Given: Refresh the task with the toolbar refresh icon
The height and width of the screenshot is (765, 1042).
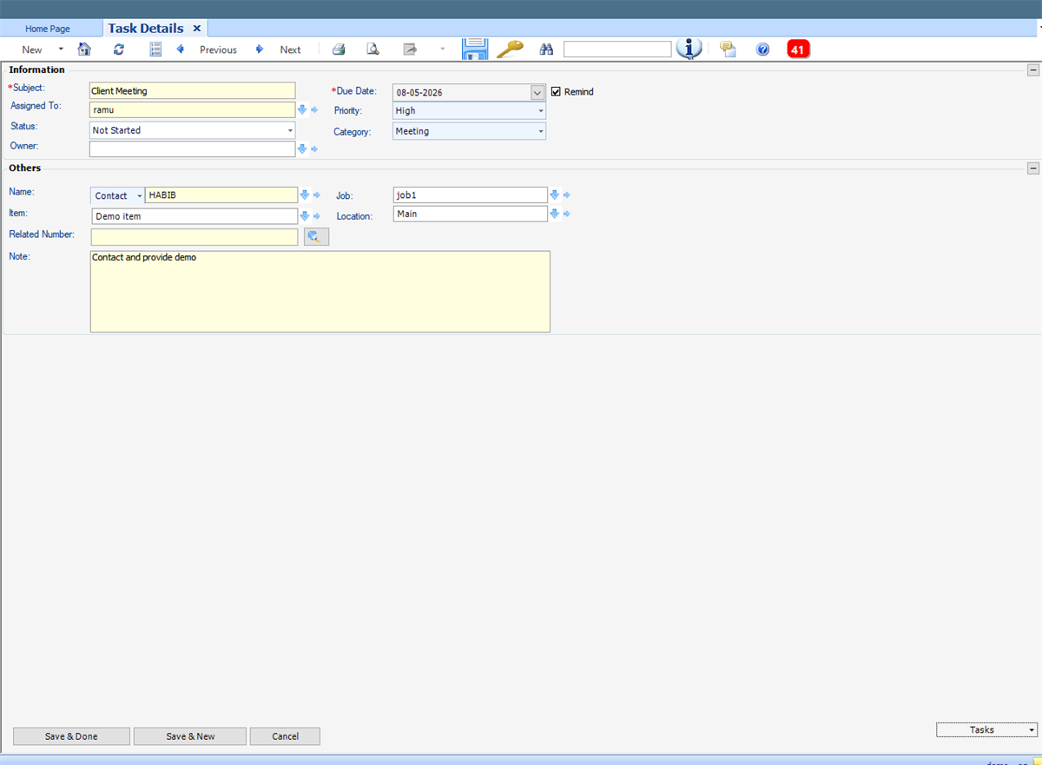Looking at the screenshot, I should coord(119,49).
